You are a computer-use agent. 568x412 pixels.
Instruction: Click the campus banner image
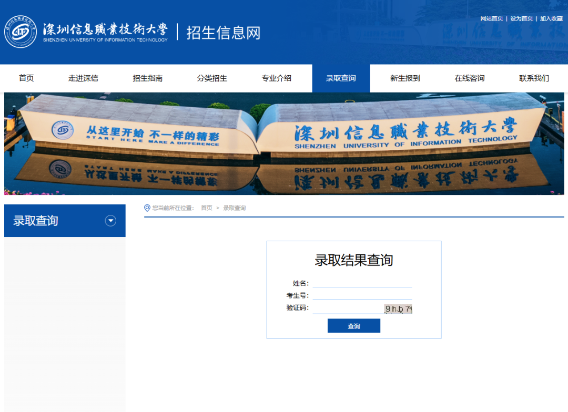coord(284,144)
